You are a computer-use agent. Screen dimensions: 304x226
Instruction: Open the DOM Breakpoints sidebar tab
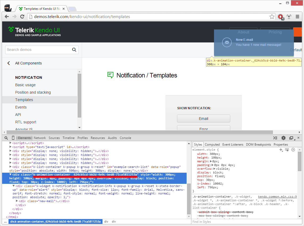coord(258,145)
